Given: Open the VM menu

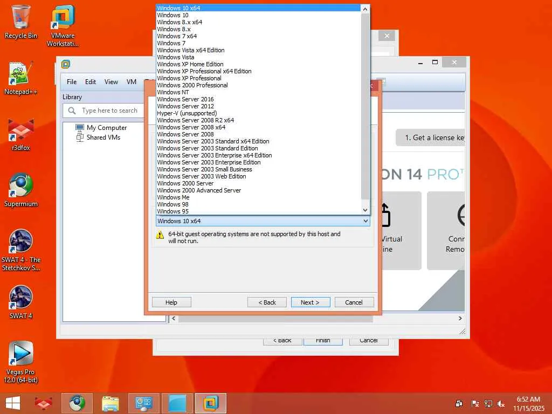Looking at the screenshot, I should tap(132, 82).
